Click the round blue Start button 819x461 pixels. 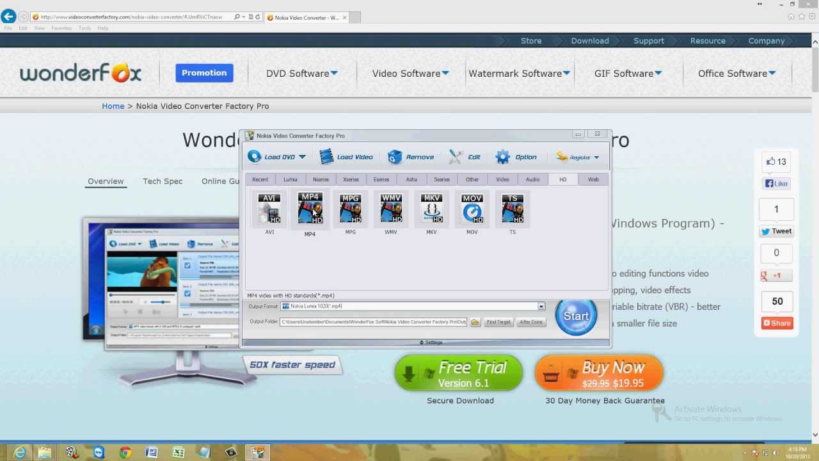[x=576, y=316]
